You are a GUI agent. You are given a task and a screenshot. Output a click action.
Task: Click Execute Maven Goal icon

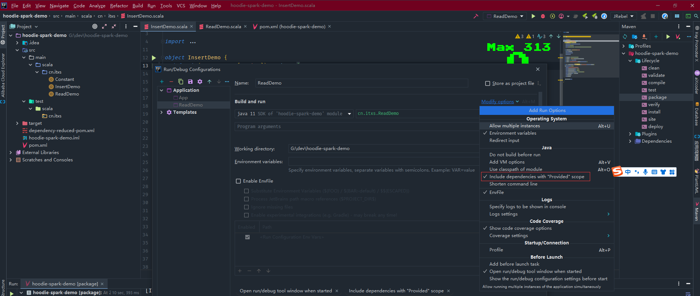tap(678, 37)
